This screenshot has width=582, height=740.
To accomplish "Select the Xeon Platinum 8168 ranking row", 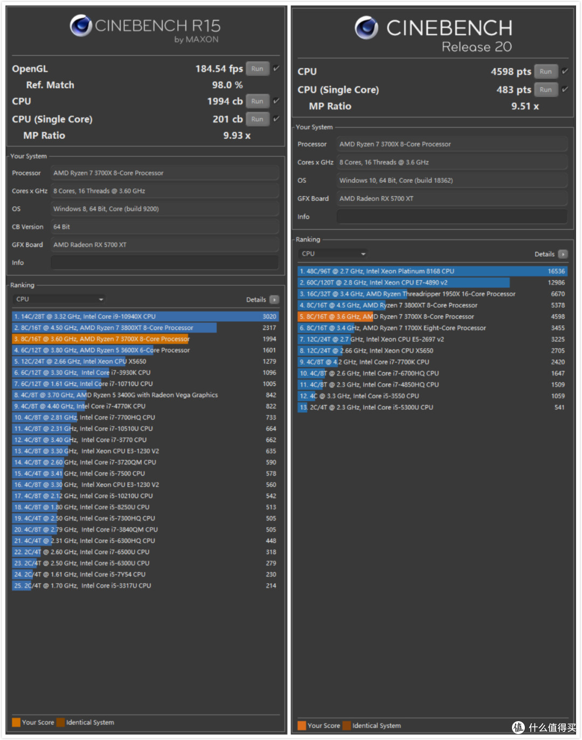I will [433, 271].
